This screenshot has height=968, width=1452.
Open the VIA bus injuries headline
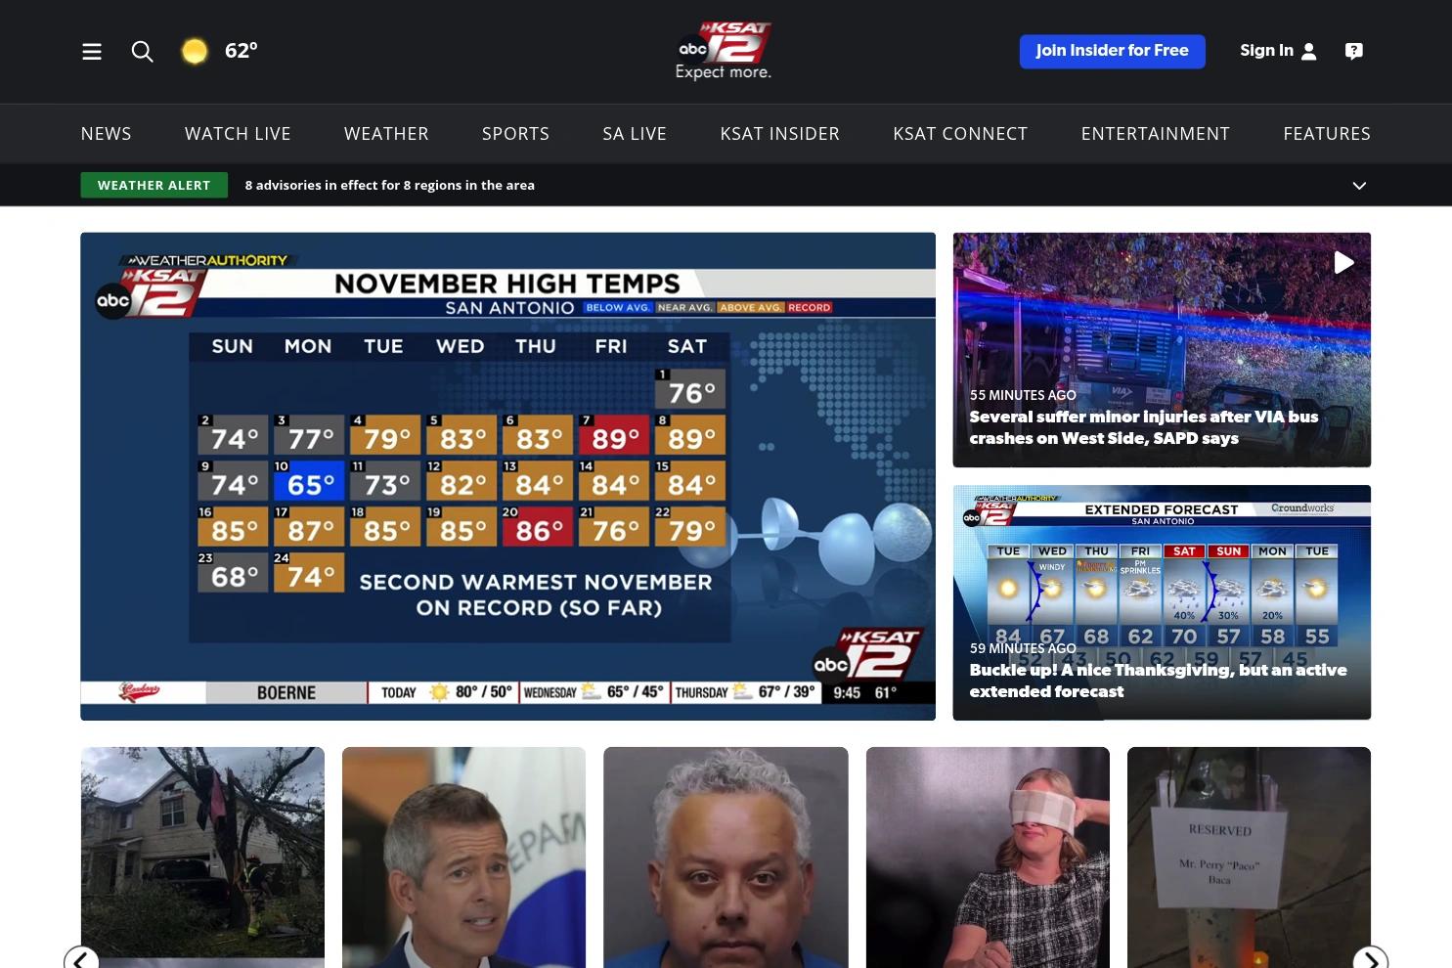pos(1144,427)
